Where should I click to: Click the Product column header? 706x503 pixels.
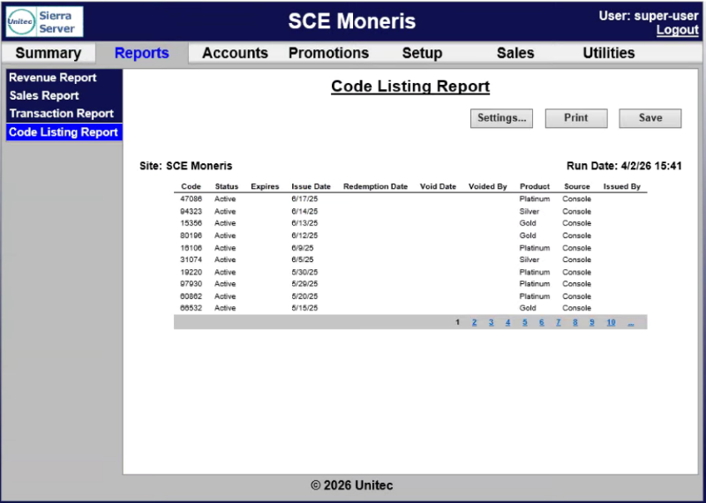pos(535,186)
